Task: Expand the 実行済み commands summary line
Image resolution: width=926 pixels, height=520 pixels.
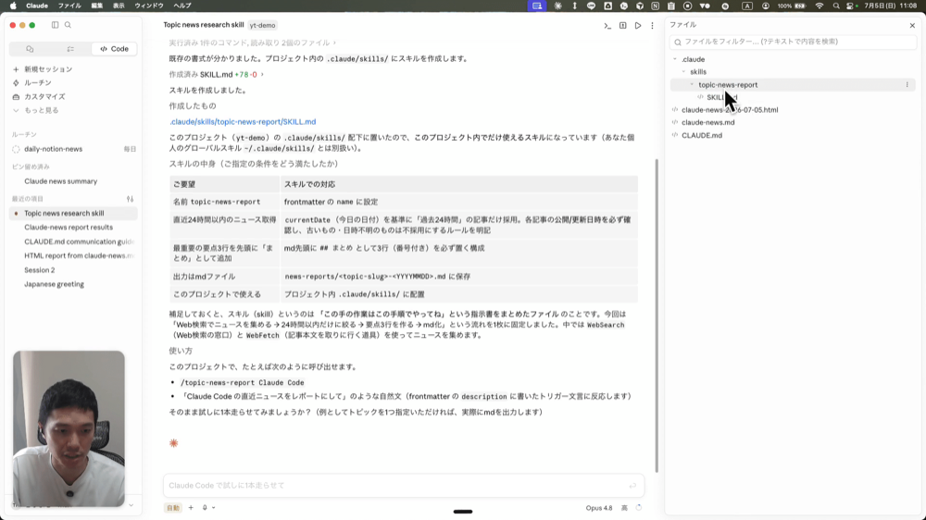Action: click(x=252, y=43)
